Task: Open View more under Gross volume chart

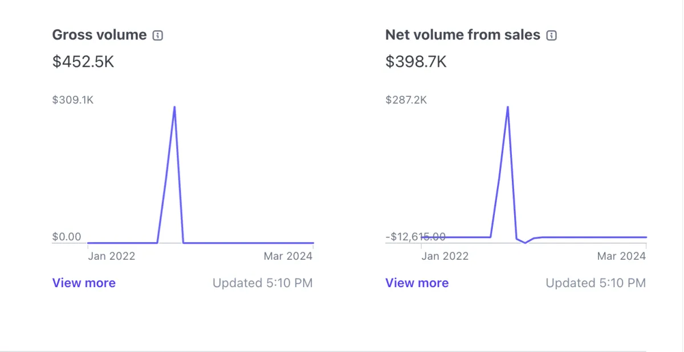Action: pyautogui.click(x=84, y=283)
